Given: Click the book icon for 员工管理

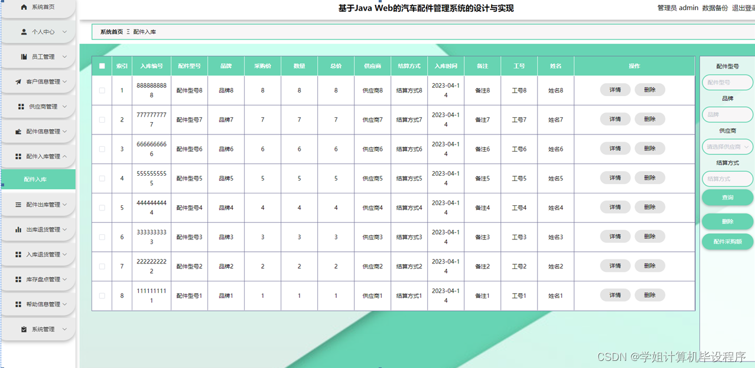Looking at the screenshot, I should (24, 57).
